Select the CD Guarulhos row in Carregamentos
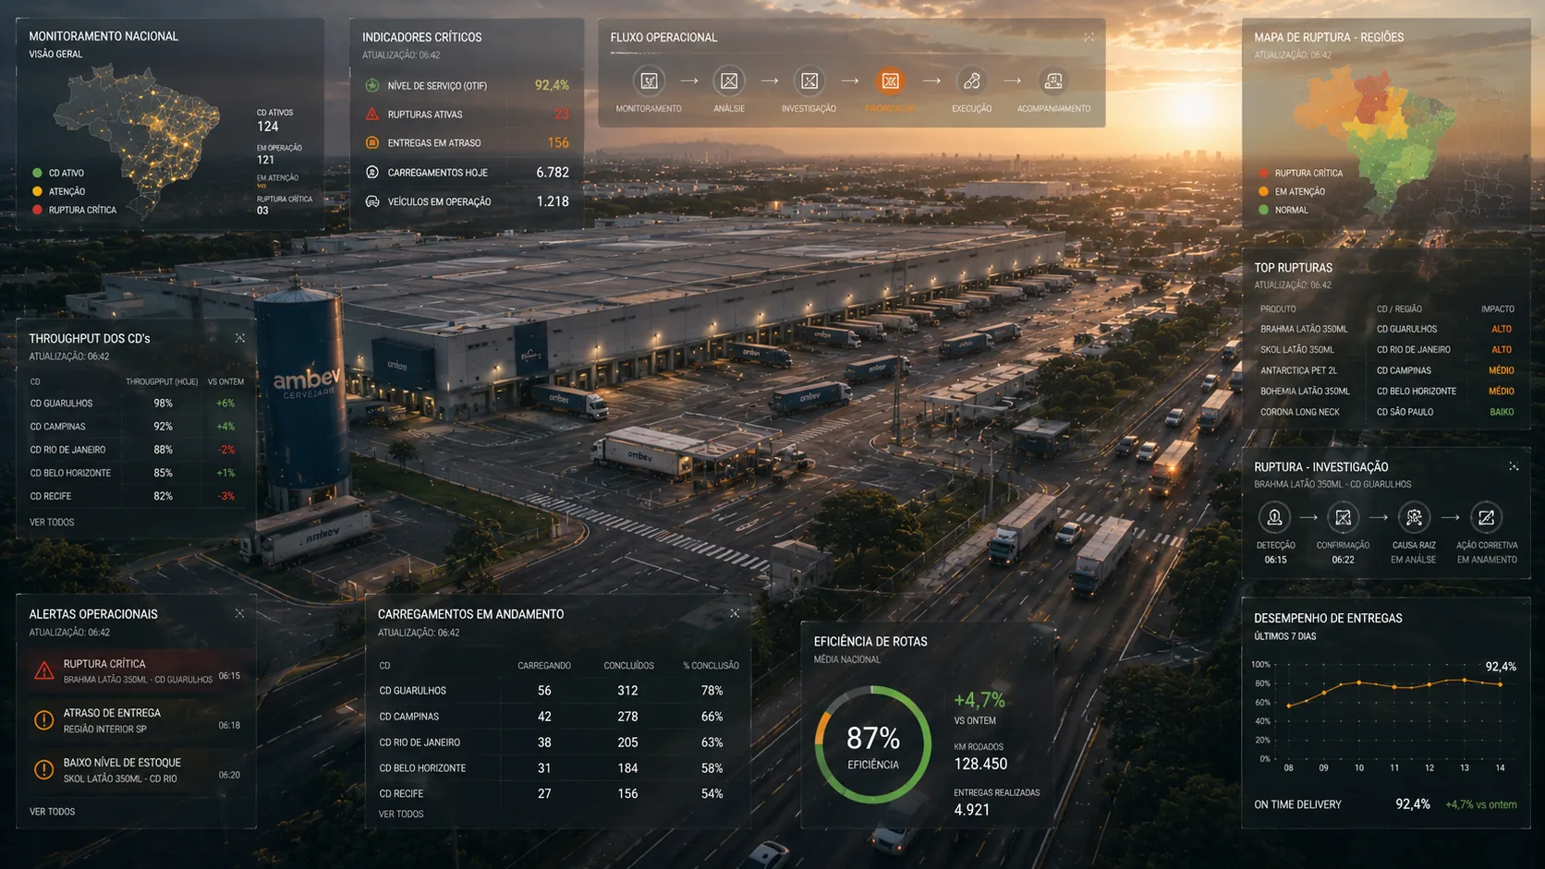 coord(559,691)
